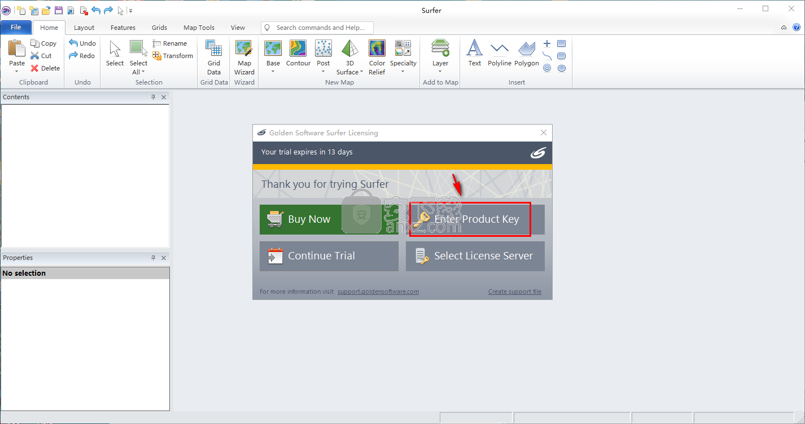Click the "No selection" Properties header text

pos(24,273)
